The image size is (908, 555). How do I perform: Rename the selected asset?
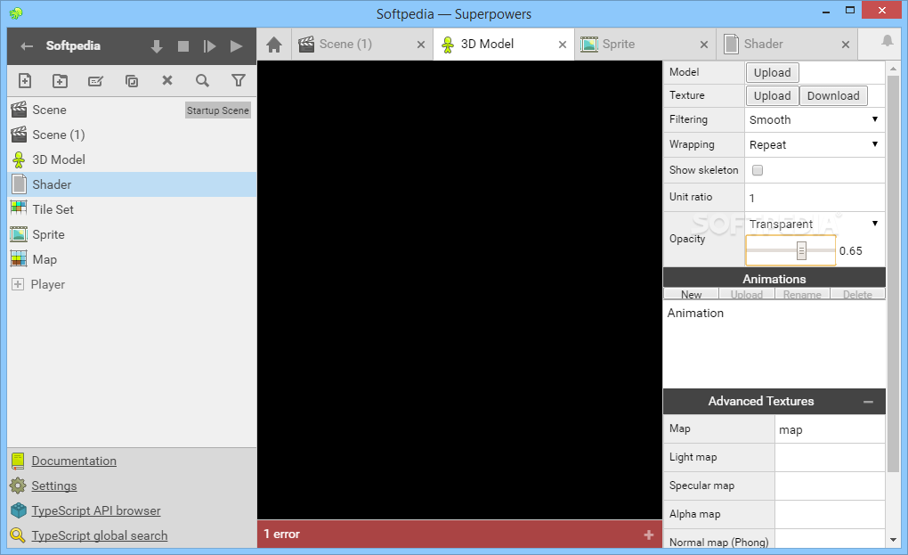click(x=95, y=80)
